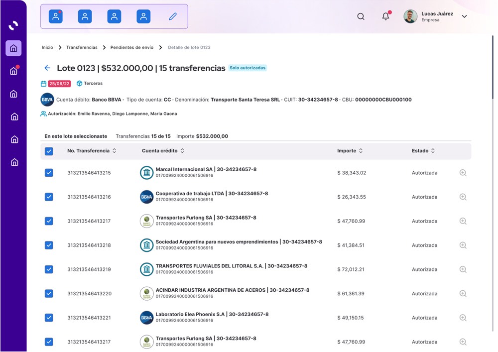Go to Inicio breadcrumb

pos(47,47)
